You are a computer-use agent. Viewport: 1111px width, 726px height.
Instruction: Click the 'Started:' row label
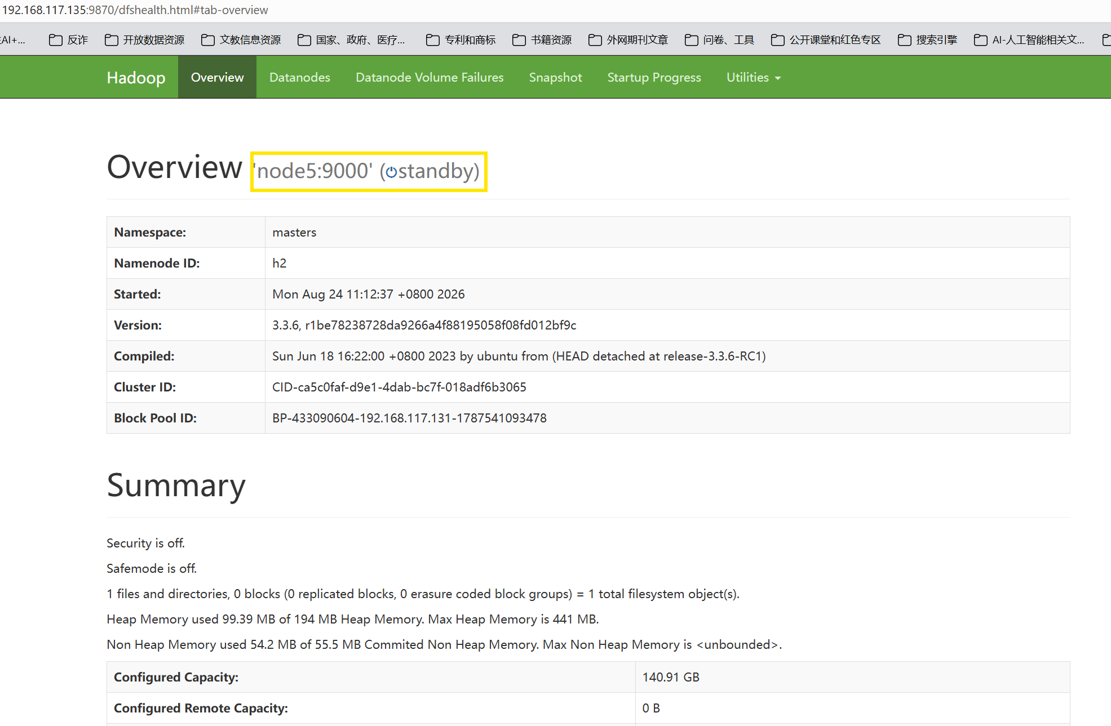tap(138, 294)
